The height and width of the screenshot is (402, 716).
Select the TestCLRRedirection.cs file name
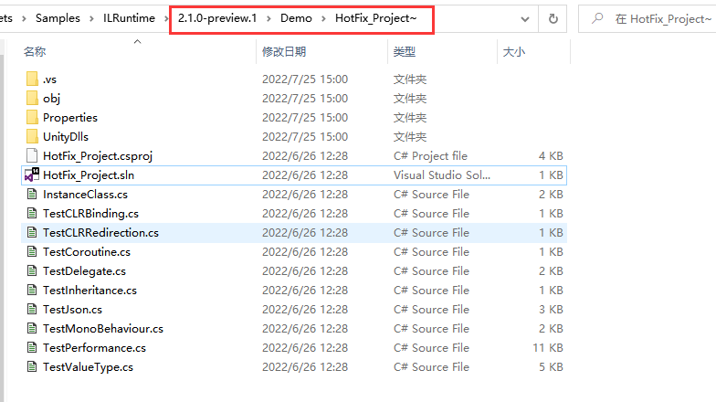click(100, 233)
